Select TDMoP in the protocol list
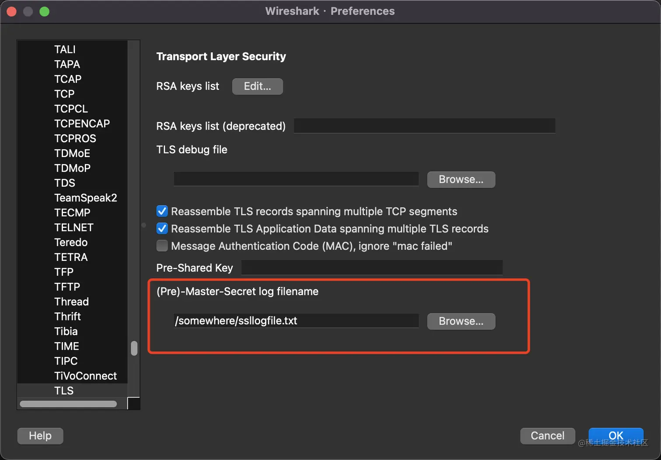661x460 pixels. (73, 169)
